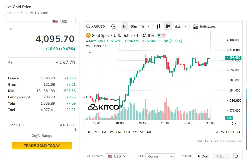Click the XAUUSD symbol search icon
The height and width of the screenshot is (159, 247).
tap(88, 26)
